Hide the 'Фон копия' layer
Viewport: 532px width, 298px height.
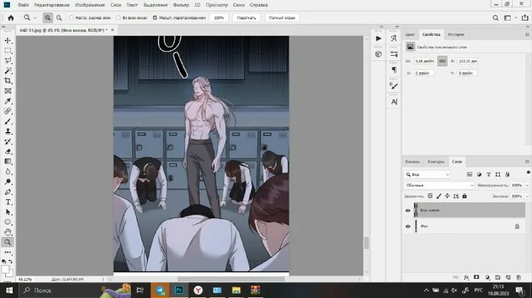408,210
